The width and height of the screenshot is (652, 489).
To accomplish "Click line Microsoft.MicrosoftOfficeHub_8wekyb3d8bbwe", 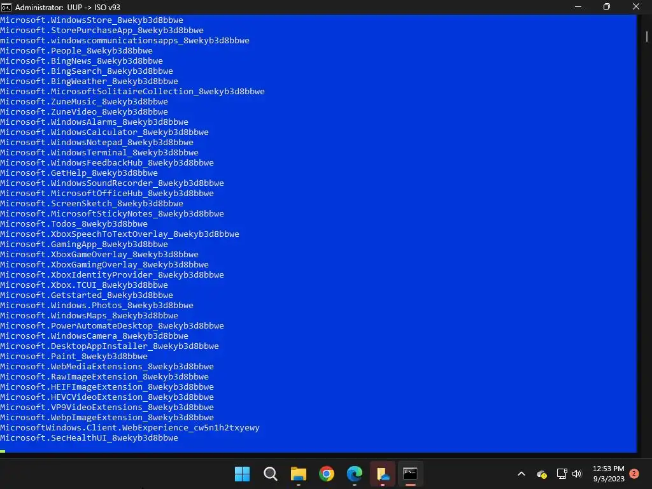I will click(107, 194).
